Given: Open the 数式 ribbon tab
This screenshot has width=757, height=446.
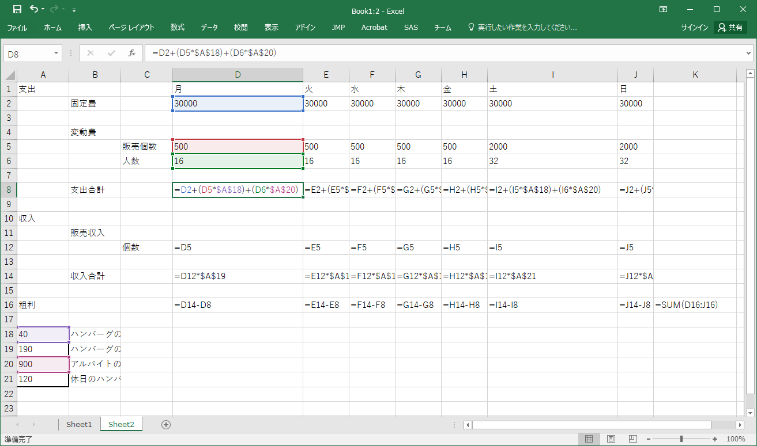Looking at the screenshot, I should click(178, 28).
